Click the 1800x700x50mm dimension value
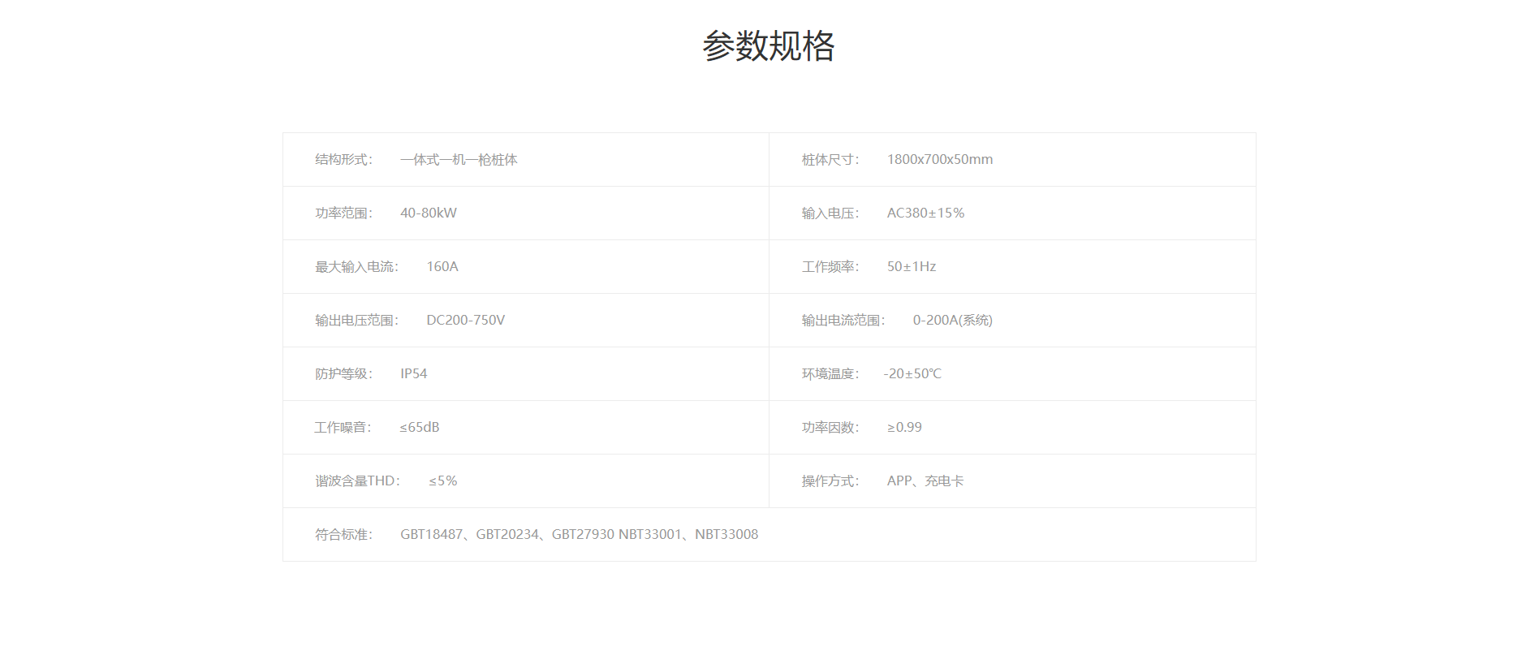This screenshot has width=1539, height=668. tap(939, 160)
